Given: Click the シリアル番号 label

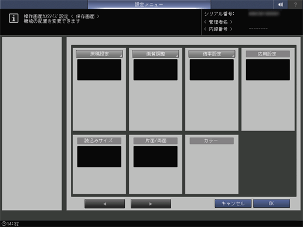Looking at the screenshot, I should (x=219, y=14).
